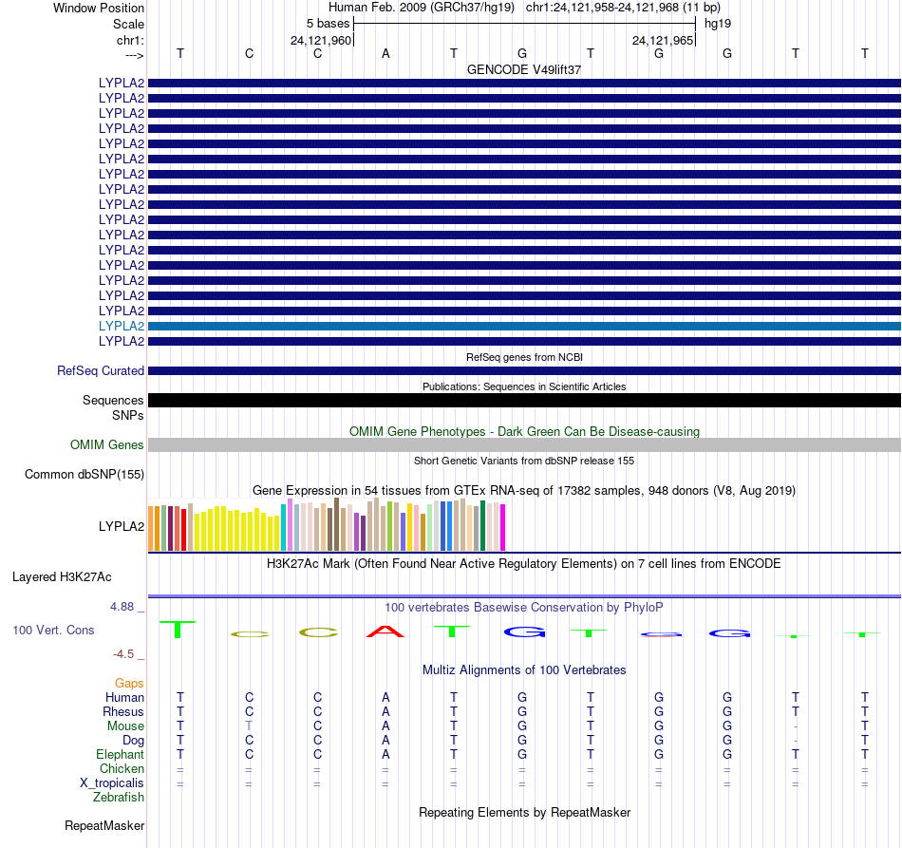Click the Gaps alignment row label

[x=129, y=684]
